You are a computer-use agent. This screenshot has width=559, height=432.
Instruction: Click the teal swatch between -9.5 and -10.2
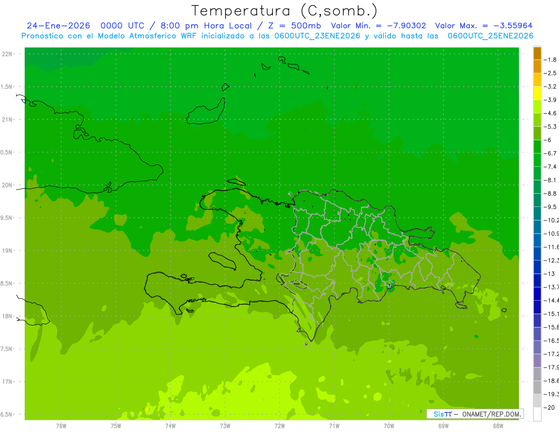[x=537, y=213]
